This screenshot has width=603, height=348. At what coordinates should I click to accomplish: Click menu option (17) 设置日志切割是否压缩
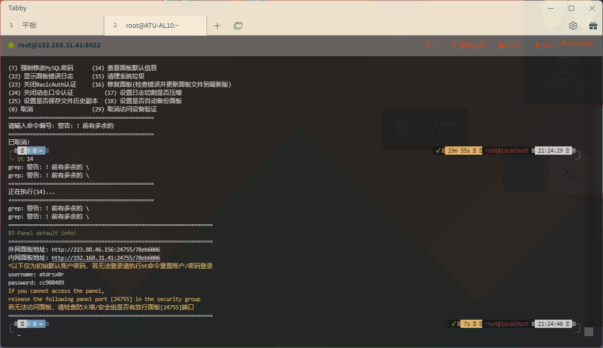pyautogui.click(x=143, y=93)
